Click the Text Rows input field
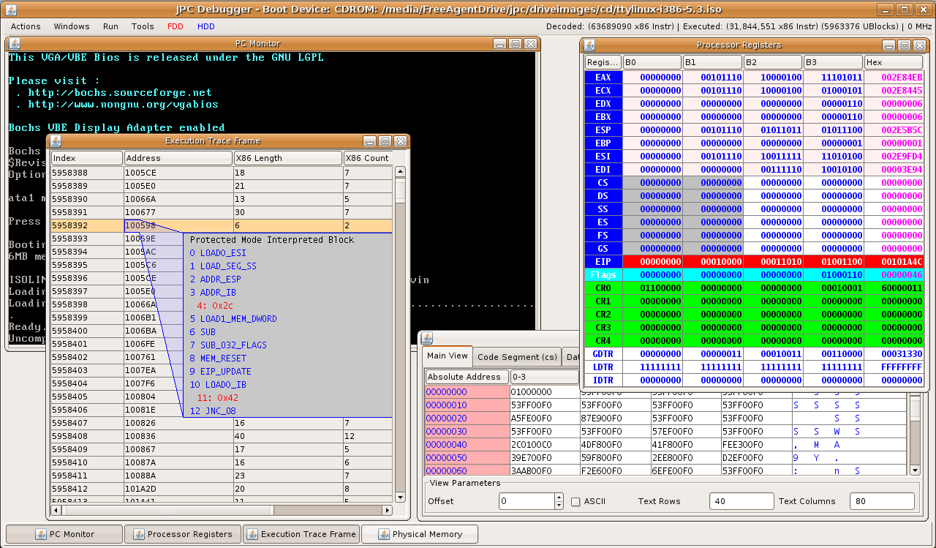This screenshot has width=936, height=548. 741,501
